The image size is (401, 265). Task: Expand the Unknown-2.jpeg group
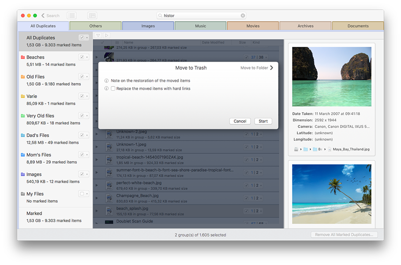(x=97, y=134)
